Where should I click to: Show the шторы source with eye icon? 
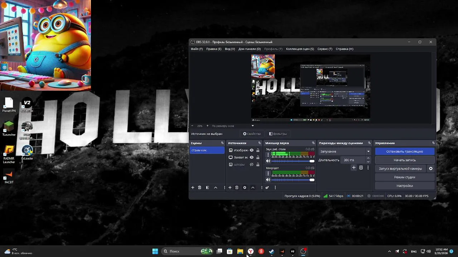click(252, 165)
